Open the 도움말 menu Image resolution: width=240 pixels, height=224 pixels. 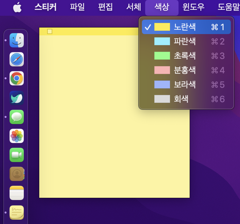pos(229,7)
